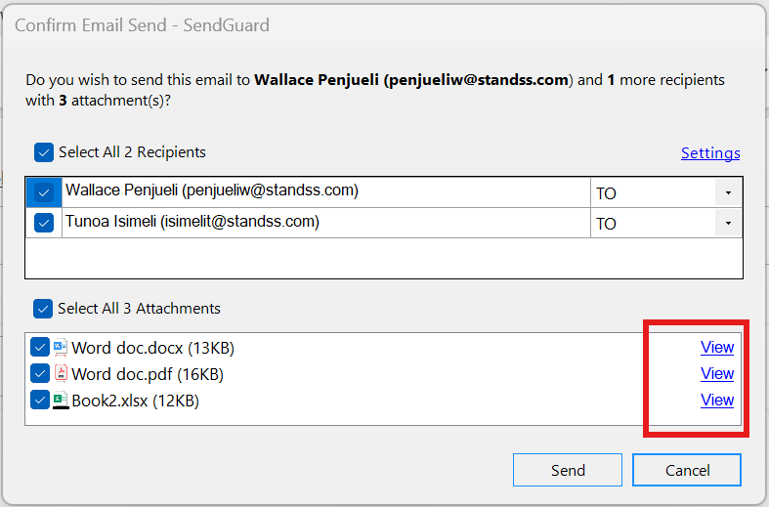
Task: Select the Wallace Penjueli recipient row text
Action: point(212,190)
